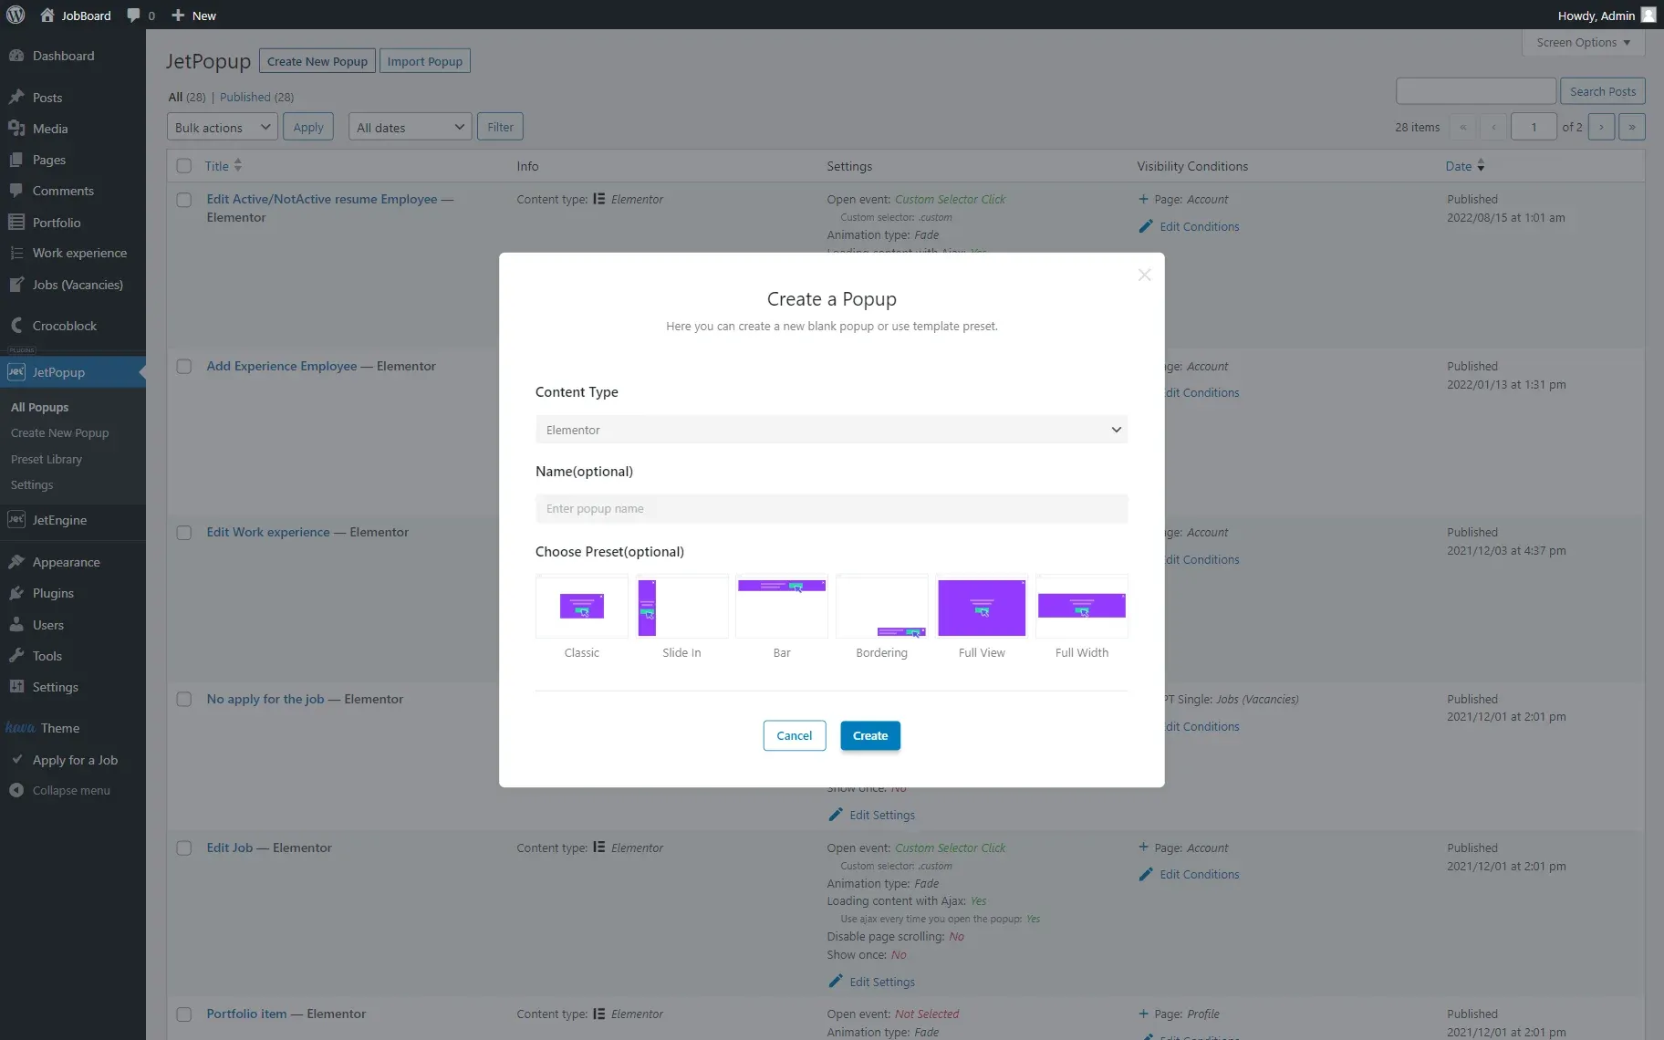1664x1040 pixels.
Task: Click the Plugins plug icon in sidebar
Action: (16, 593)
